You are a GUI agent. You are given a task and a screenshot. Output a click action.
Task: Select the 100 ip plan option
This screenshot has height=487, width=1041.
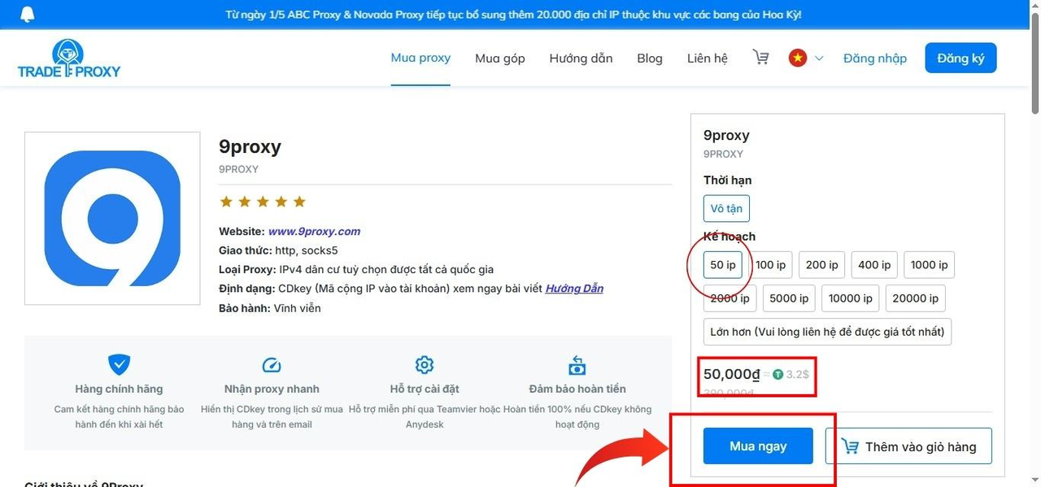(x=770, y=265)
